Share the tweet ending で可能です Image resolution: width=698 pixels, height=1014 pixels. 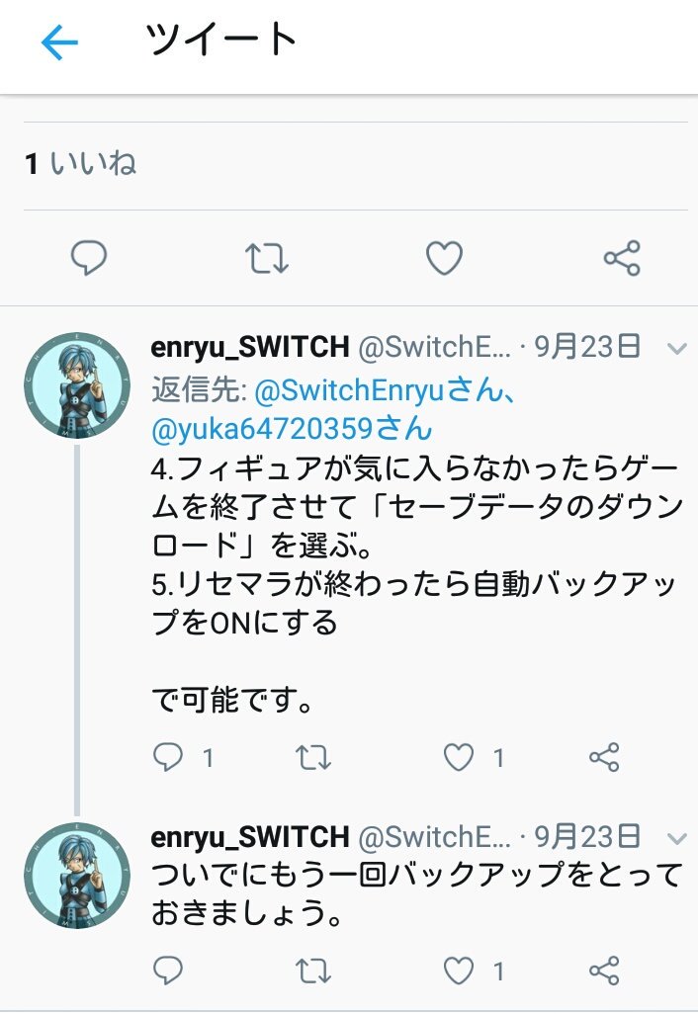604,757
